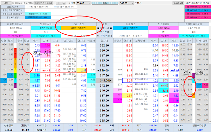The image size is (211, 132).
Task: Click the blue alert 콜 347.50(5.17)
Action: pyautogui.click(x=197, y=10)
